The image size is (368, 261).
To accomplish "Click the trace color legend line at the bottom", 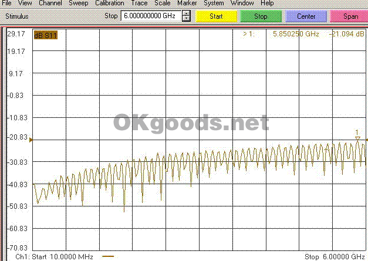I will [x=108, y=256].
